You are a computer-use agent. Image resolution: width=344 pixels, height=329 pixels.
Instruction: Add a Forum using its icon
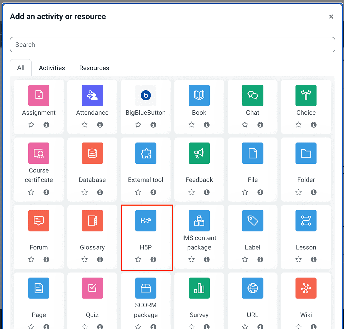click(x=39, y=220)
